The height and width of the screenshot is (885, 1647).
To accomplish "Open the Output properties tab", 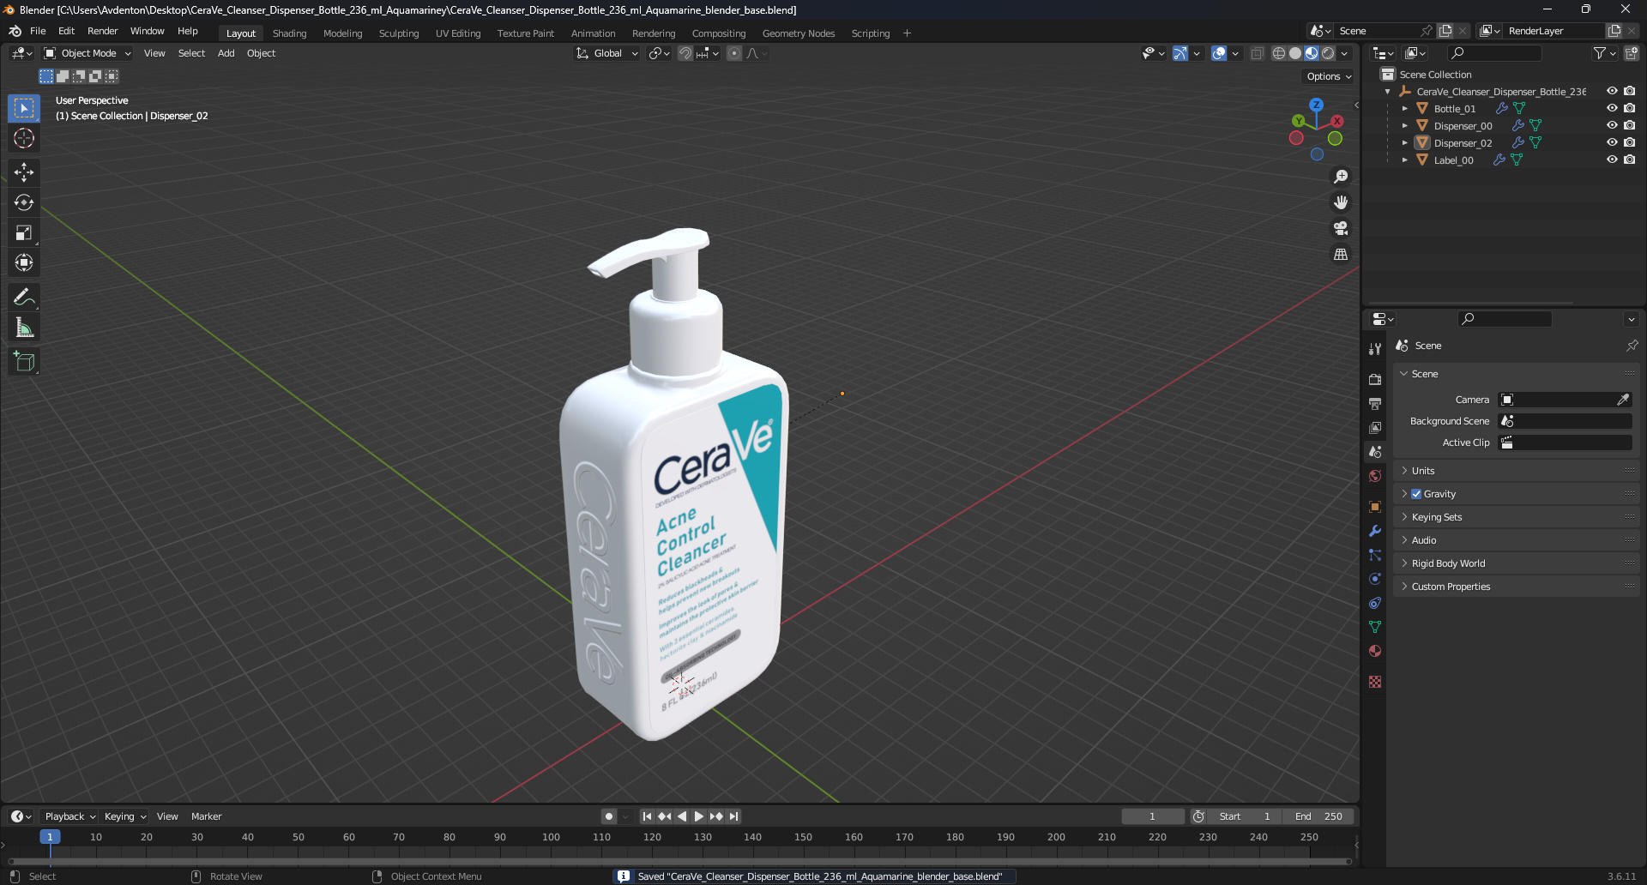I will pyautogui.click(x=1375, y=403).
